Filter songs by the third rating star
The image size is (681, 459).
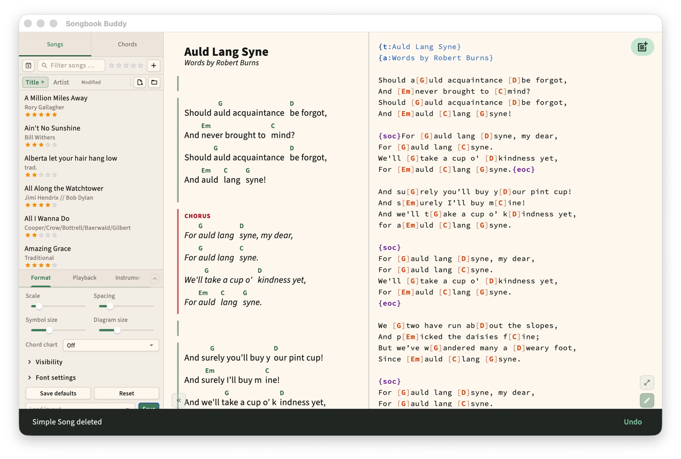click(x=126, y=65)
